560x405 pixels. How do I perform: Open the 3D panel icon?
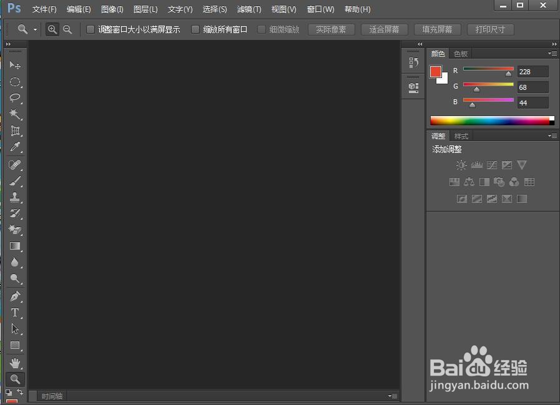coord(413,87)
